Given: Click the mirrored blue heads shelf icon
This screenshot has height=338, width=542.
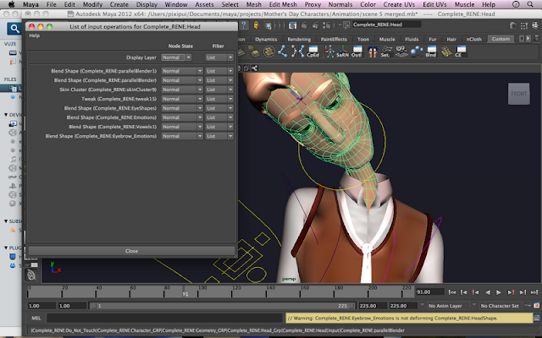Looking at the screenshot, I should [x=372, y=52].
